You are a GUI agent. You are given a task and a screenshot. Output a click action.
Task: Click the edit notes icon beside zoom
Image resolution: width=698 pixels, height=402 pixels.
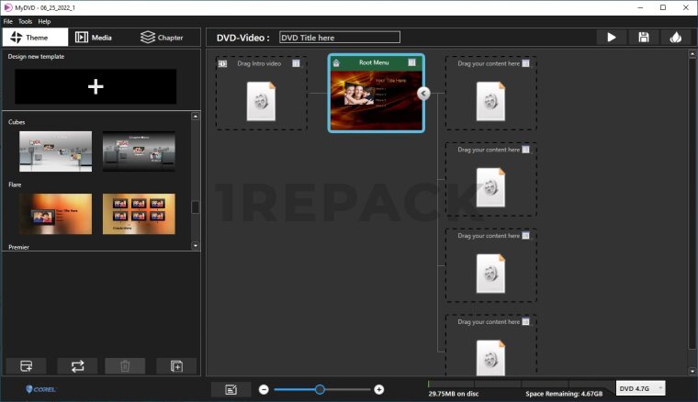coord(231,389)
